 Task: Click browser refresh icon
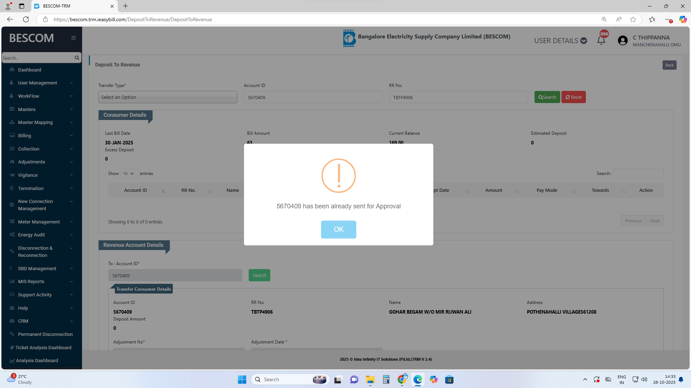[26, 19]
